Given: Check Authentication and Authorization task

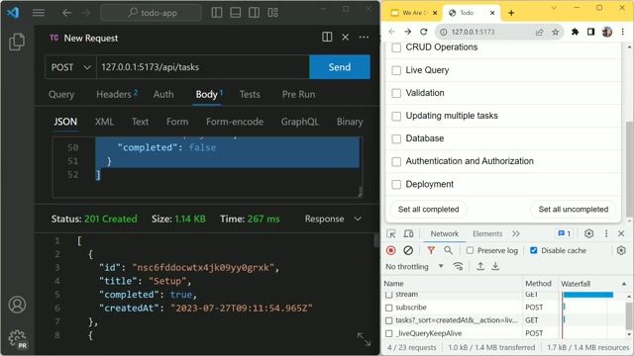Looking at the screenshot, I should pos(396,162).
